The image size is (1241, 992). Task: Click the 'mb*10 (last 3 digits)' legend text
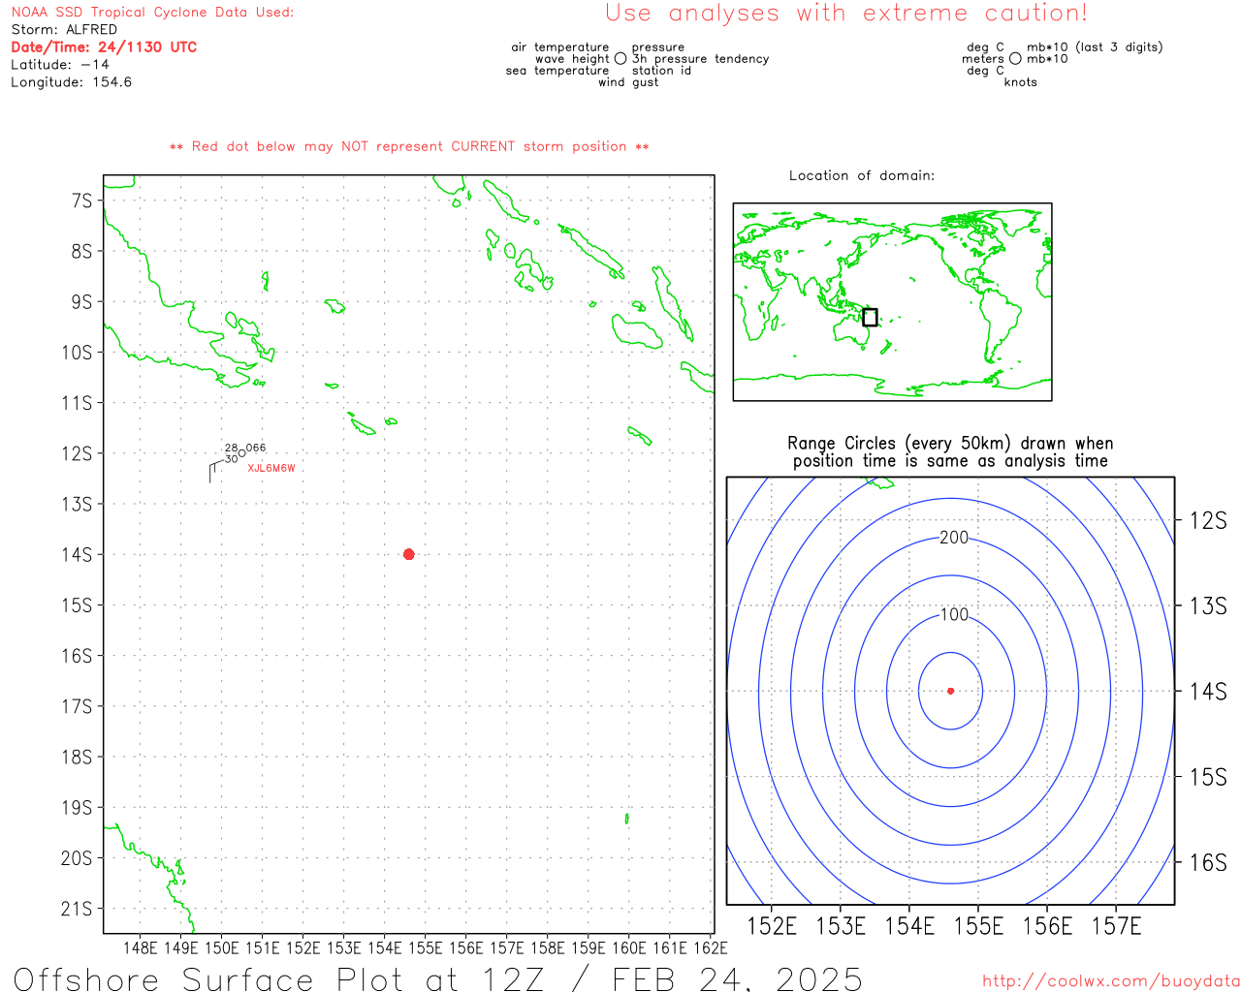[1095, 47]
